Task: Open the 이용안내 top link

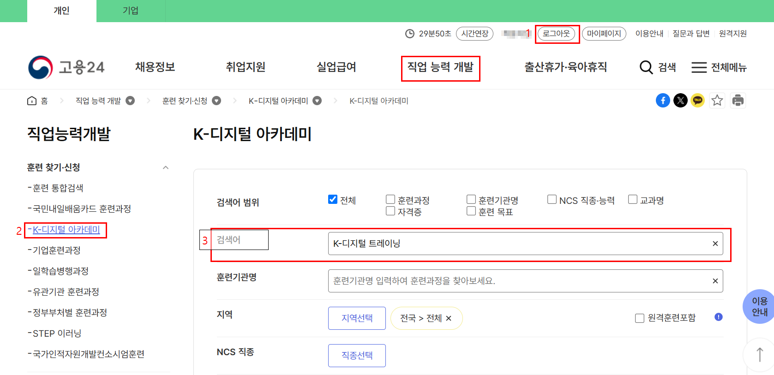Action: pyautogui.click(x=649, y=34)
